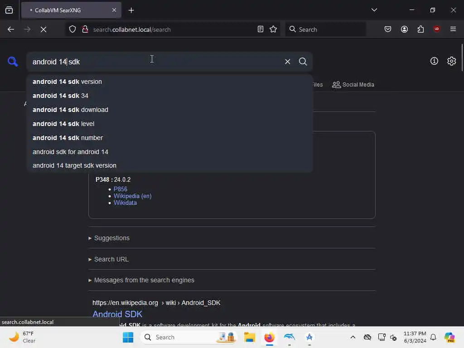464x348 pixels.
Task: Stop loading the page
Action: (x=43, y=29)
